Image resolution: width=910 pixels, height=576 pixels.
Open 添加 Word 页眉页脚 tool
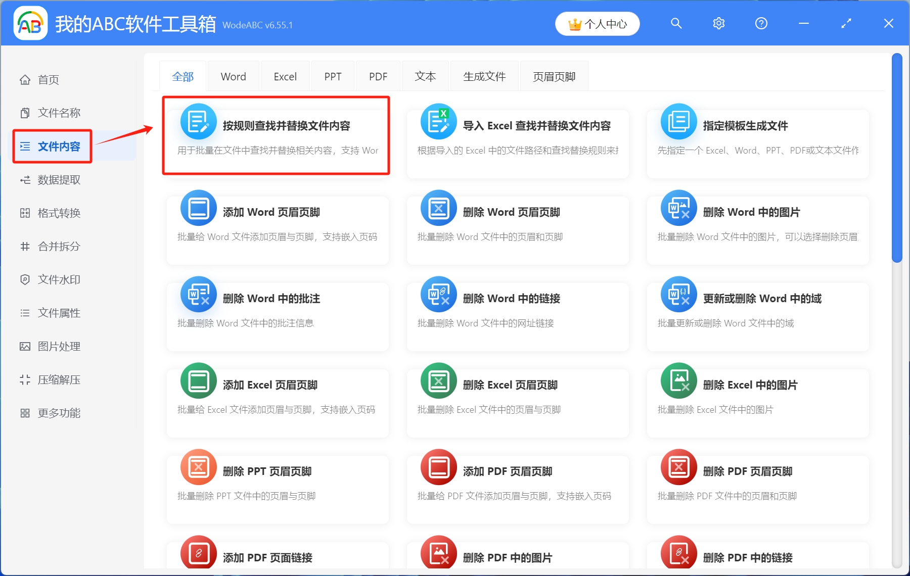click(276, 230)
